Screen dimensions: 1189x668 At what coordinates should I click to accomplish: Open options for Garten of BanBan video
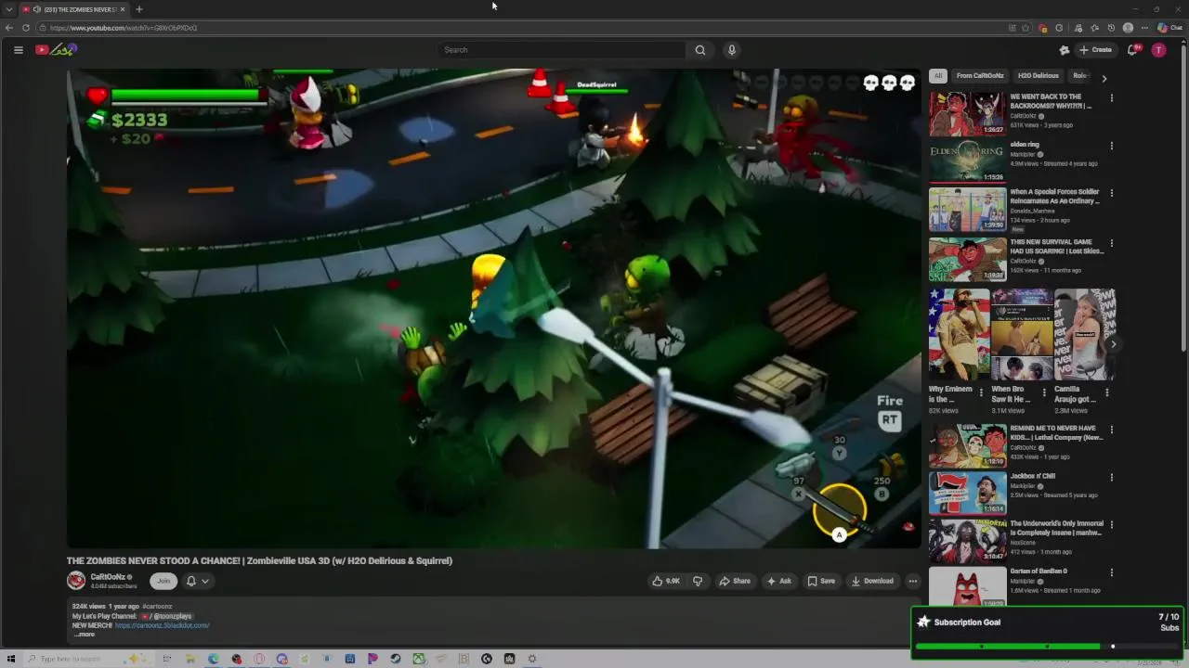coord(1112,573)
